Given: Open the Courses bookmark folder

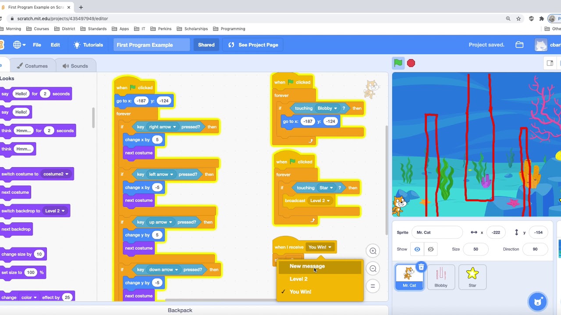Looking at the screenshot, I should (x=38, y=29).
